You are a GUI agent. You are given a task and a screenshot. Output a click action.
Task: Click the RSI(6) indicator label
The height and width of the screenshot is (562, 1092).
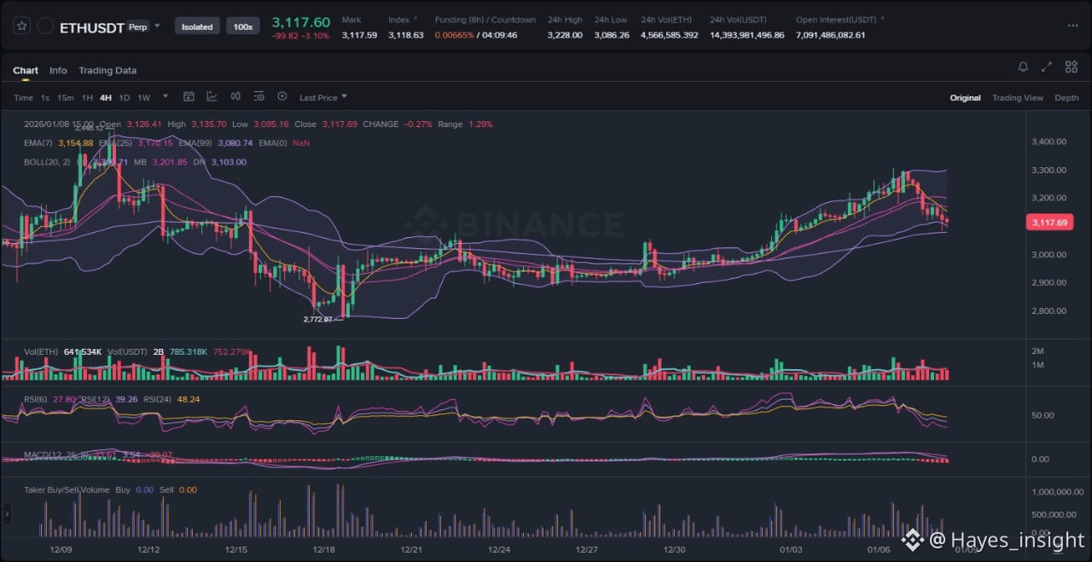coord(37,399)
